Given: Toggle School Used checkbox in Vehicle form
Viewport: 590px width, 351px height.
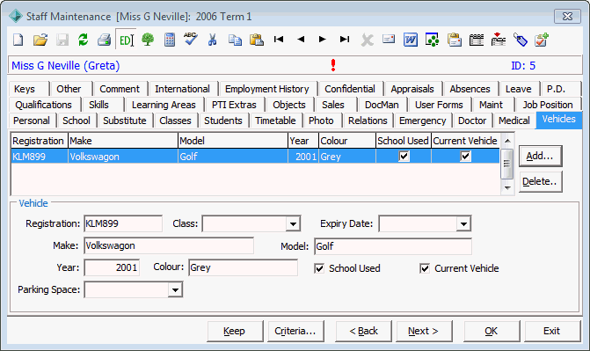Looking at the screenshot, I should (x=319, y=268).
